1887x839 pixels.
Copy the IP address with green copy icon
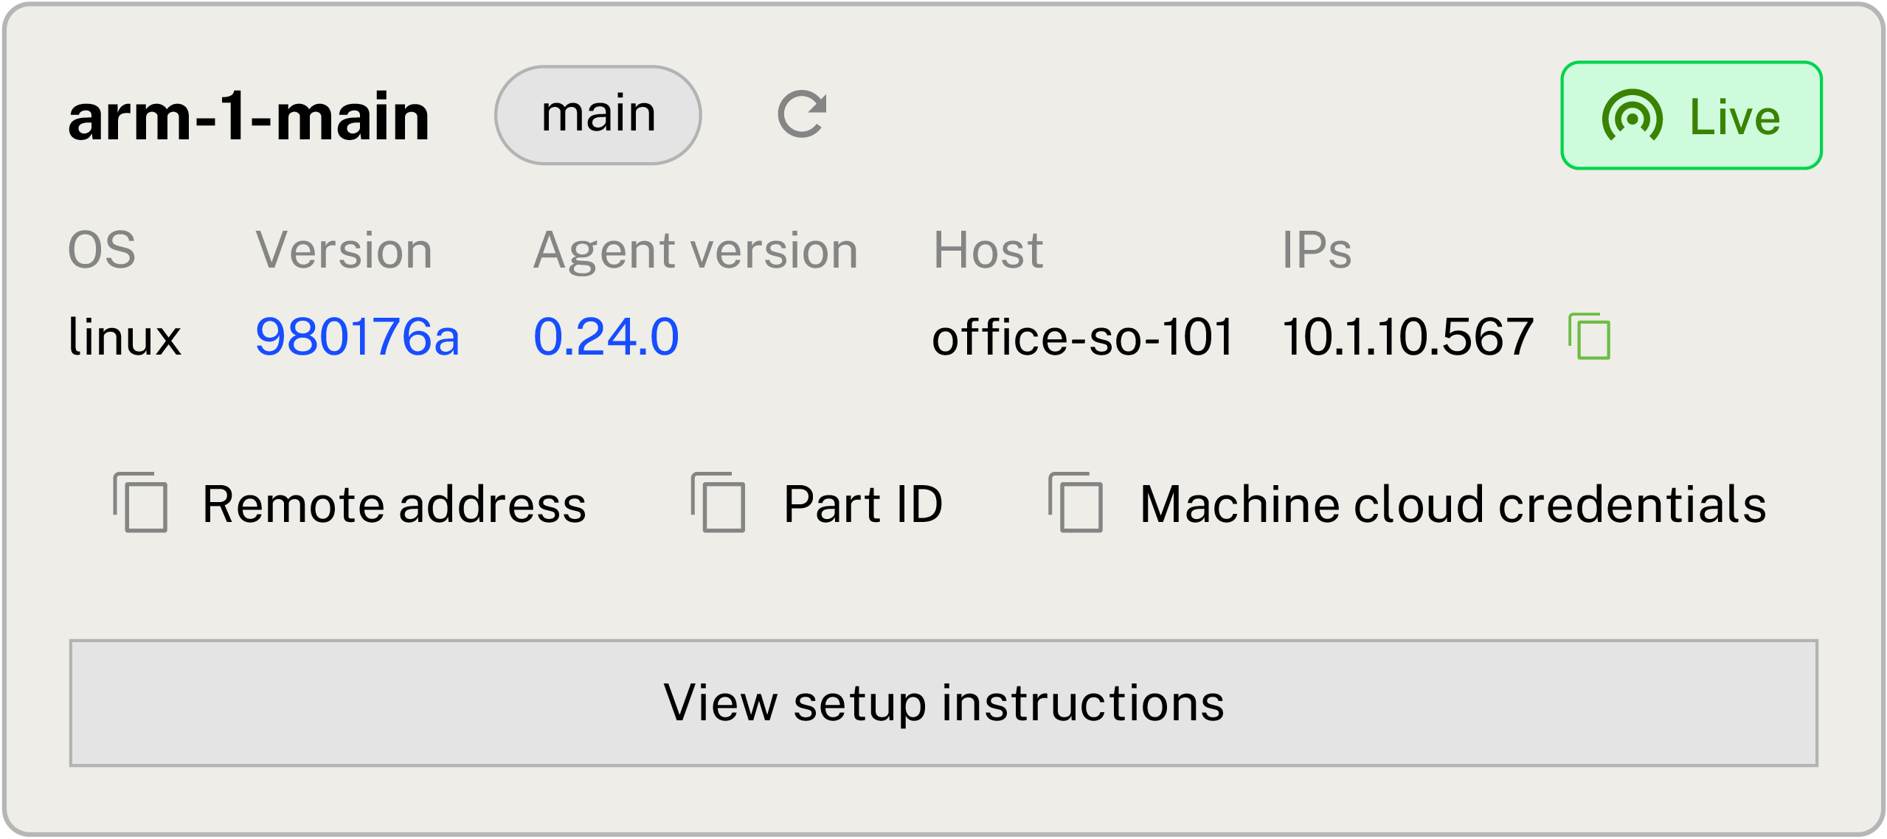(1590, 337)
